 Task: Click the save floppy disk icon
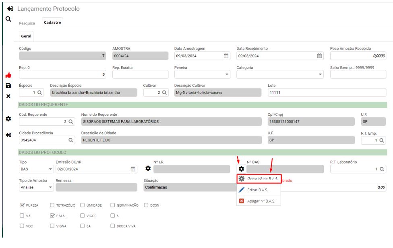8,86
